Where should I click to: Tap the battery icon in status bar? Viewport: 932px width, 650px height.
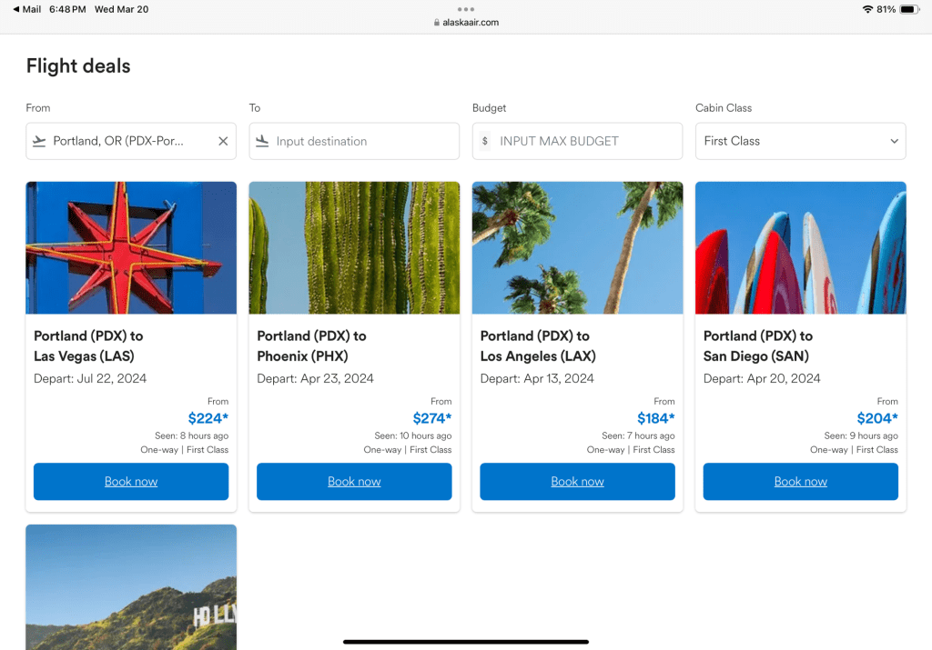coord(908,9)
